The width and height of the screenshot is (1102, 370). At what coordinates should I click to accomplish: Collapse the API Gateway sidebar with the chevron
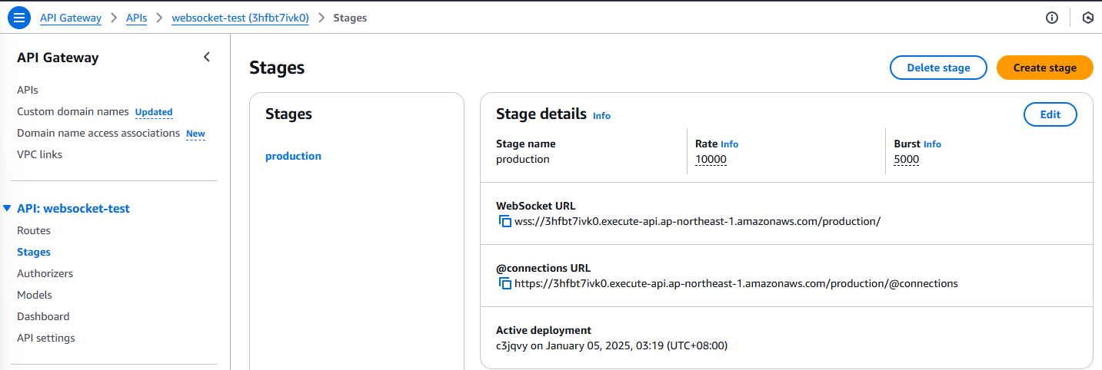pos(206,57)
